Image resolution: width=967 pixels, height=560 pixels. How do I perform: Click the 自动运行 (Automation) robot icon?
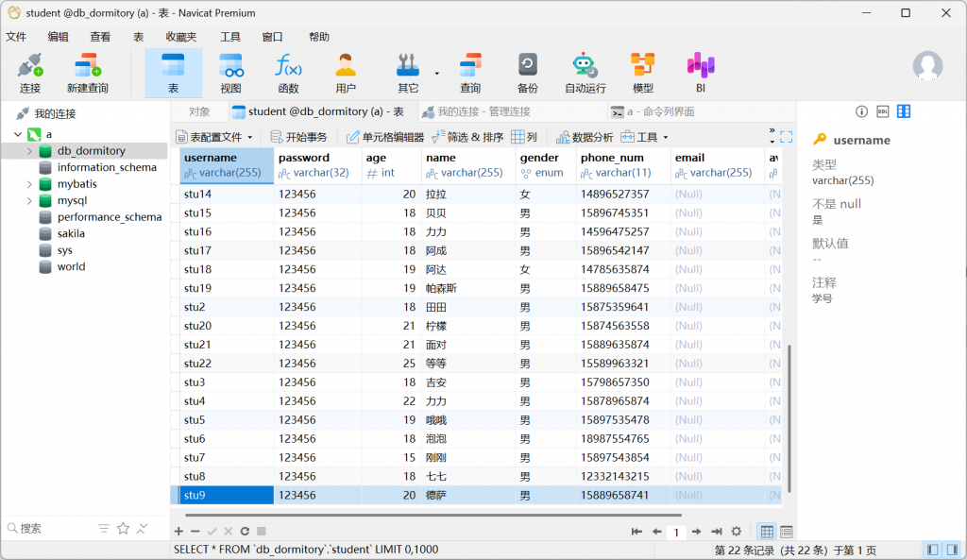(x=585, y=73)
